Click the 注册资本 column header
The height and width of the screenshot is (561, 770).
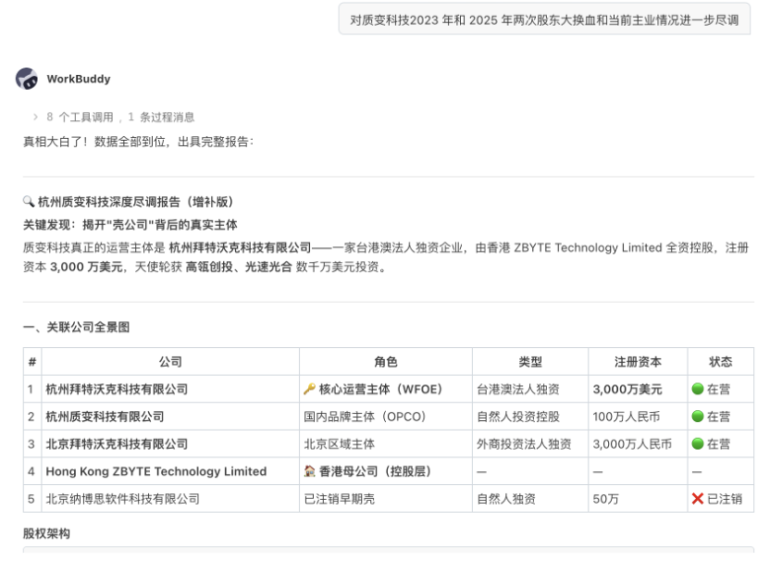click(x=638, y=362)
